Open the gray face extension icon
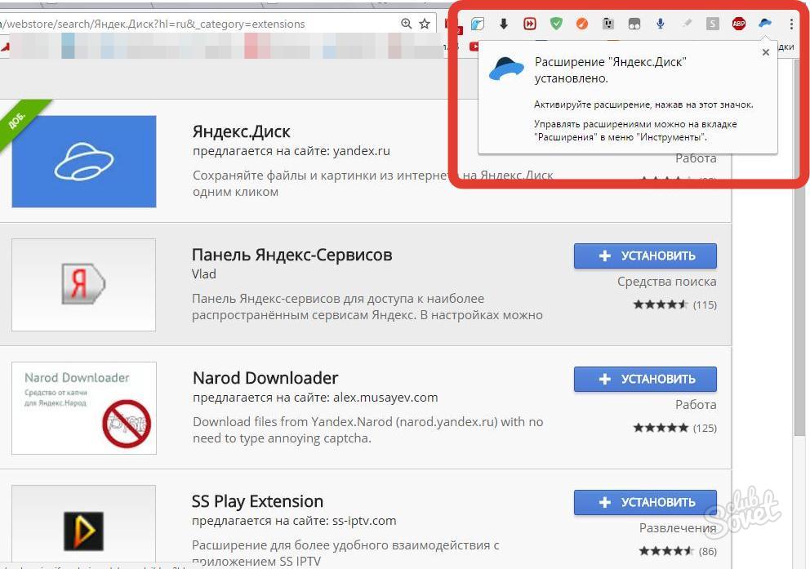 click(x=608, y=24)
